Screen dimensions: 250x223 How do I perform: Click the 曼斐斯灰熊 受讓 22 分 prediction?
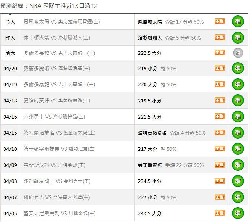pos(171,165)
